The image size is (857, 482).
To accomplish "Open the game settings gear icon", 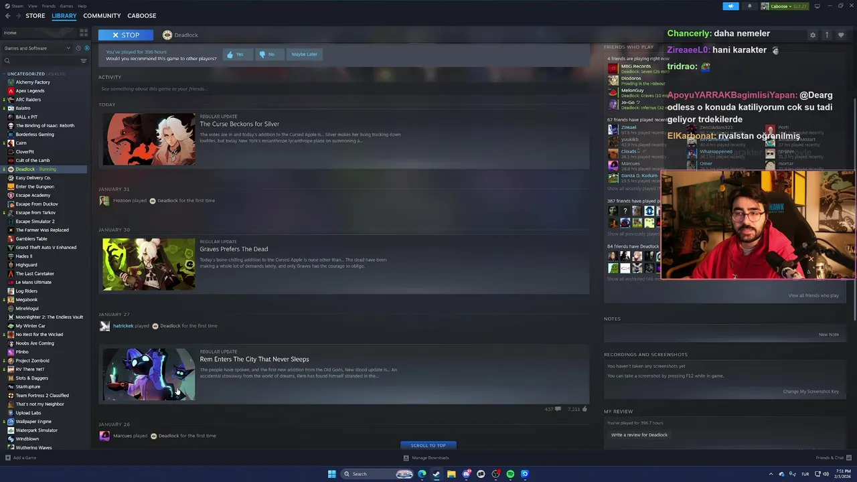I will (813, 35).
